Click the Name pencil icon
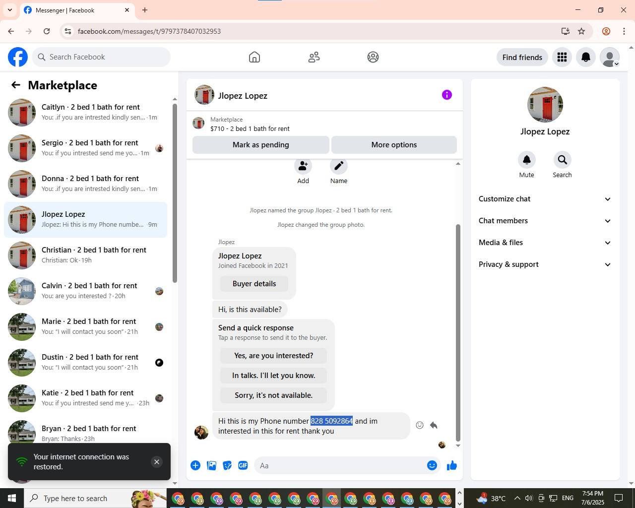This screenshot has height=508, width=635. [x=339, y=166]
